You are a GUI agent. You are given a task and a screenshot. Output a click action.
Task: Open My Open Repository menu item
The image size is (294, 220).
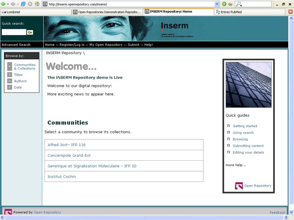[x=106, y=45]
